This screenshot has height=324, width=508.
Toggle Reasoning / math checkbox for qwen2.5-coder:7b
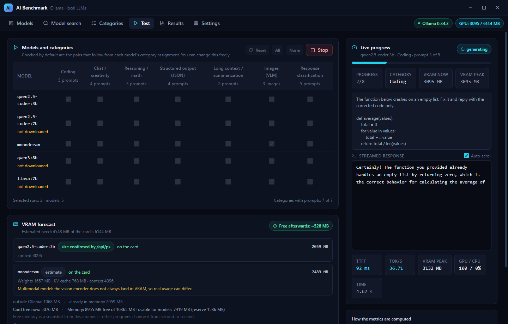137,123
